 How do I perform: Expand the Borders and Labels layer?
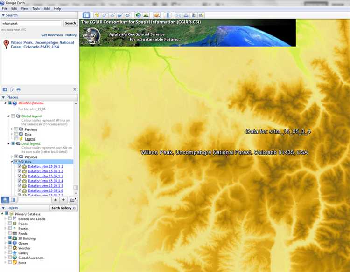coord(6,219)
